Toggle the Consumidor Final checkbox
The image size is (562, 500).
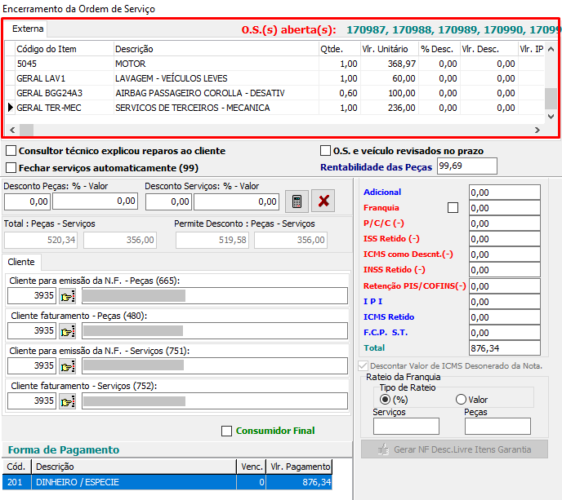coord(227,431)
